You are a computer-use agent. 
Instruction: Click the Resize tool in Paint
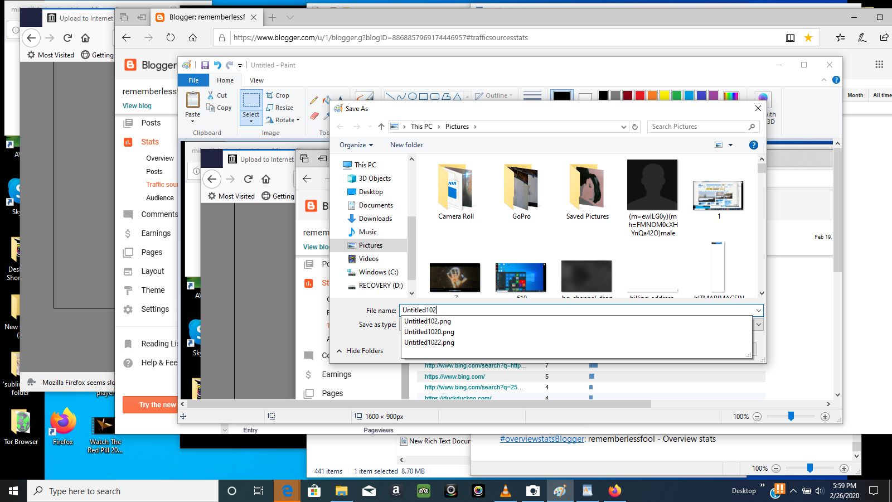[x=280, y=108]
